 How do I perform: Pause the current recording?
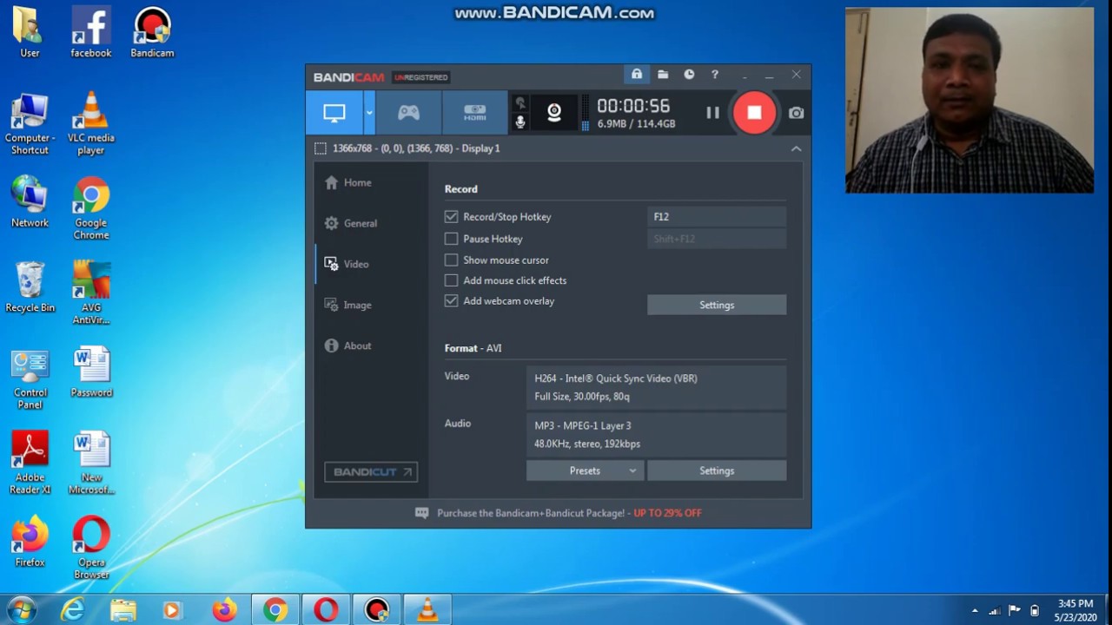(x=712, y=113)
